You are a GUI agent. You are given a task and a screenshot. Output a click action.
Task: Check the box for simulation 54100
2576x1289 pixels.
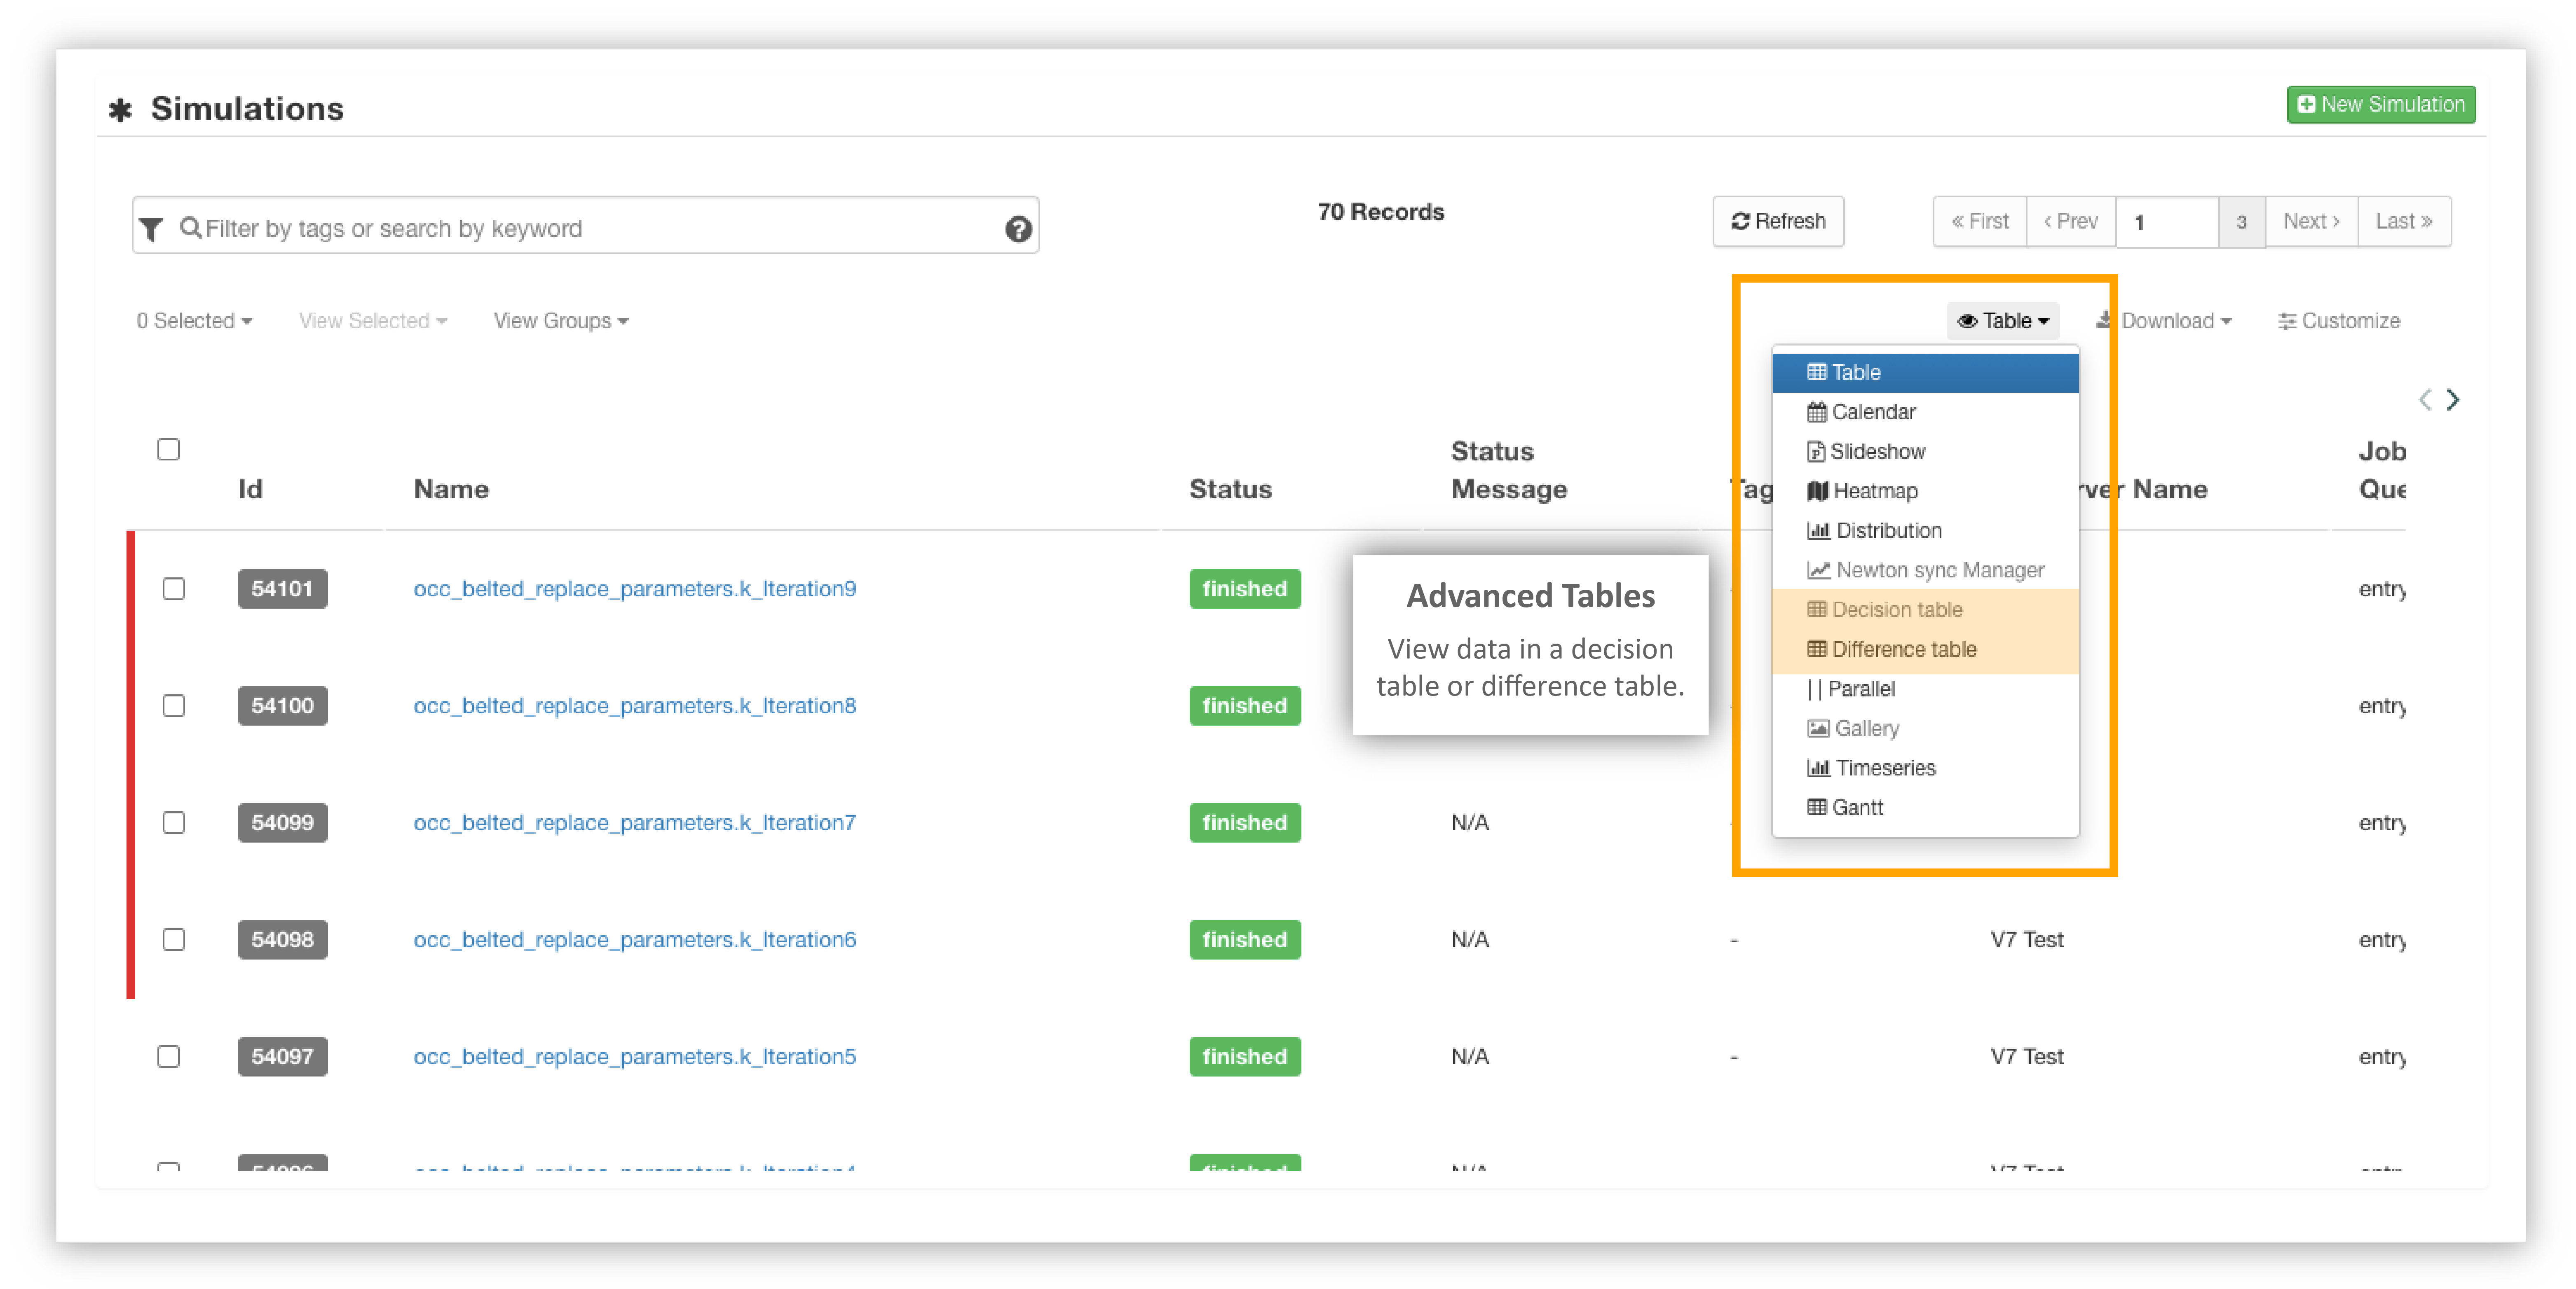coord(174,705)
